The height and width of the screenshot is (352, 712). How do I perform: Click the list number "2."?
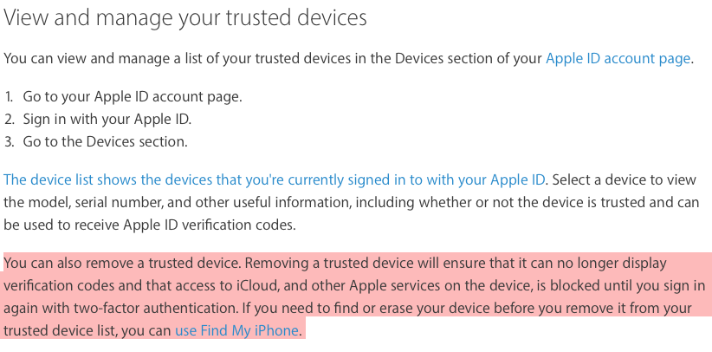(x=10, y=119)
